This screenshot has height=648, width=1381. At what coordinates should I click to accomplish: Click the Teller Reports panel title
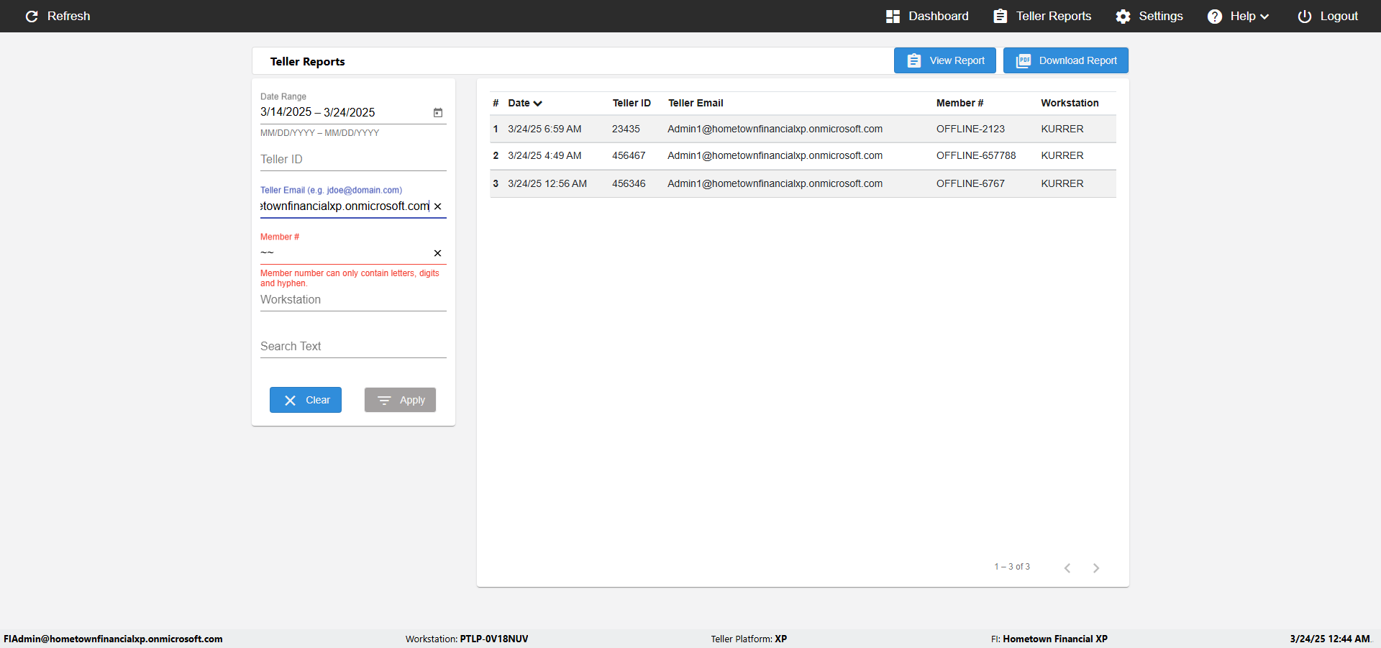click(307, 62)
